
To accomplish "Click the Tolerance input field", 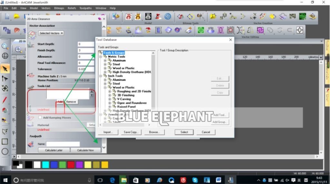I will [86, 69].
